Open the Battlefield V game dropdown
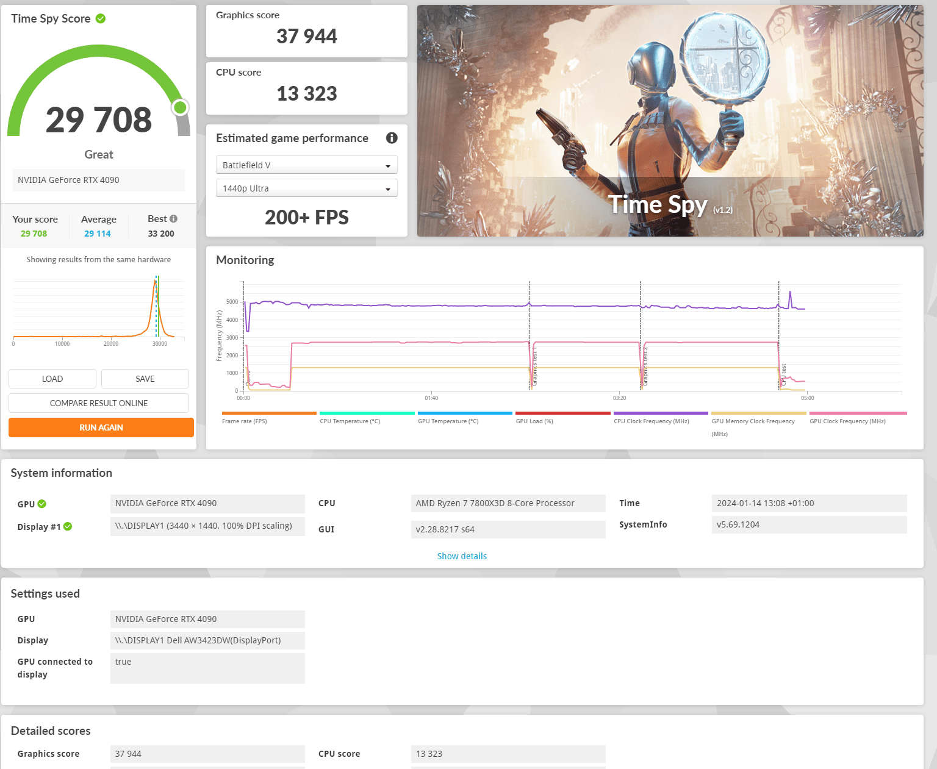Screen dimensions: 937x769 [307, 165]
